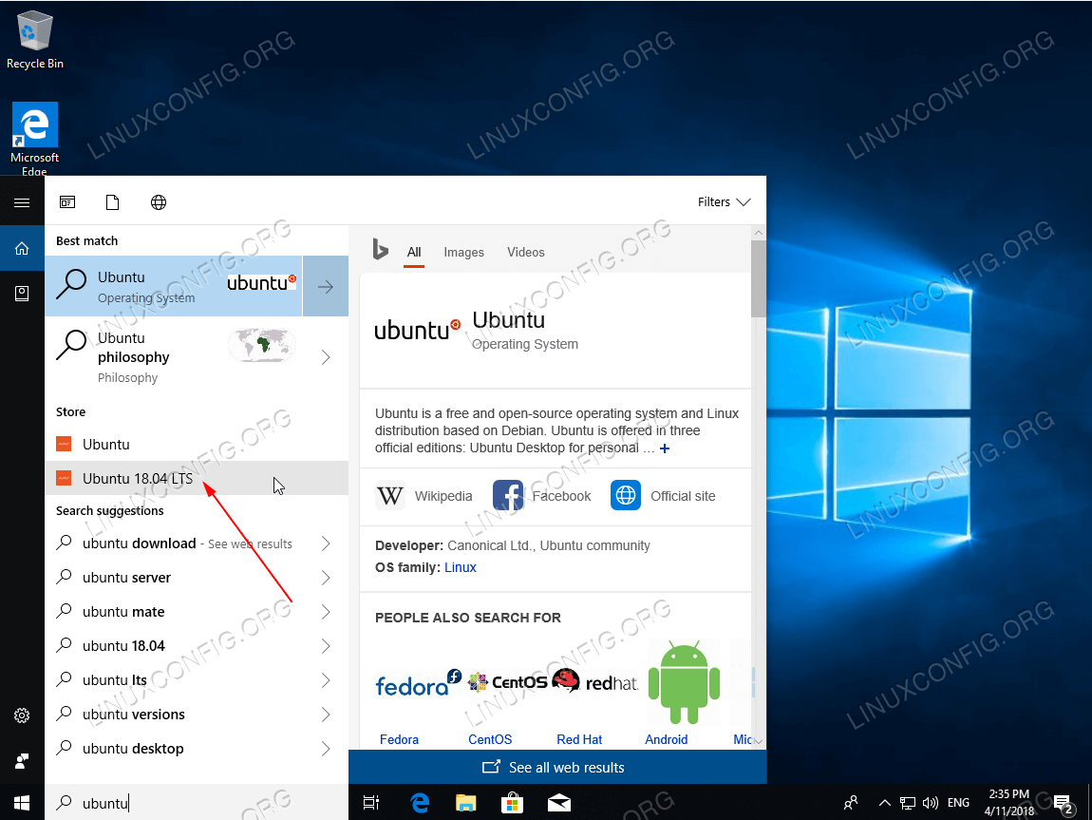This screenshot has width=1092, height=820.
Task: Click the Bing logo in preview pane
Action: tap(380, 249)
